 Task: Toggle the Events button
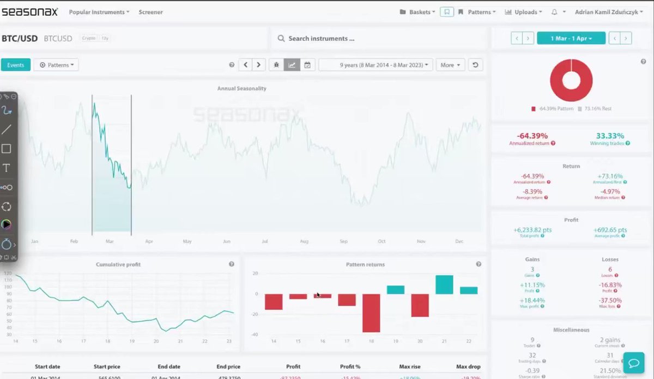point(15,65)
